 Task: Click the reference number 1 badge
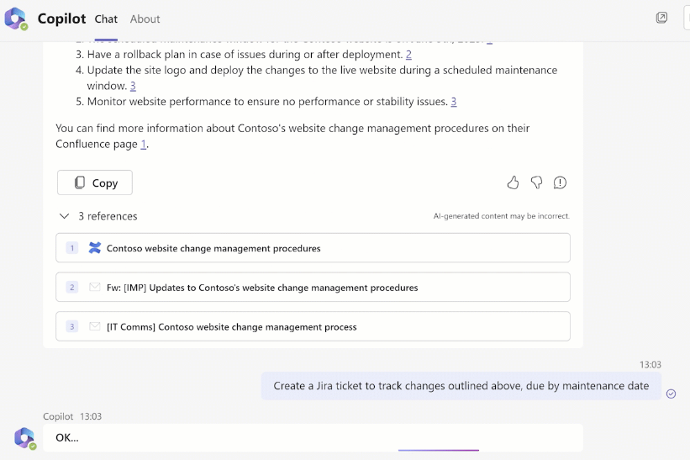tap(72, 248)
